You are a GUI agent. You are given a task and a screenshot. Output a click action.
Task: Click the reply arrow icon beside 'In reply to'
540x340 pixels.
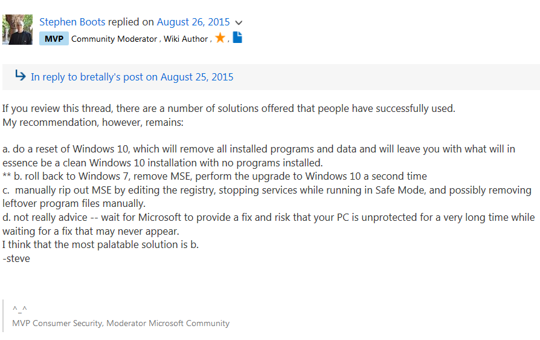[x=21, y=76]
